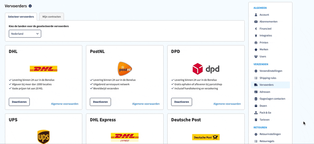Click the UPS card title

[13, 120]
